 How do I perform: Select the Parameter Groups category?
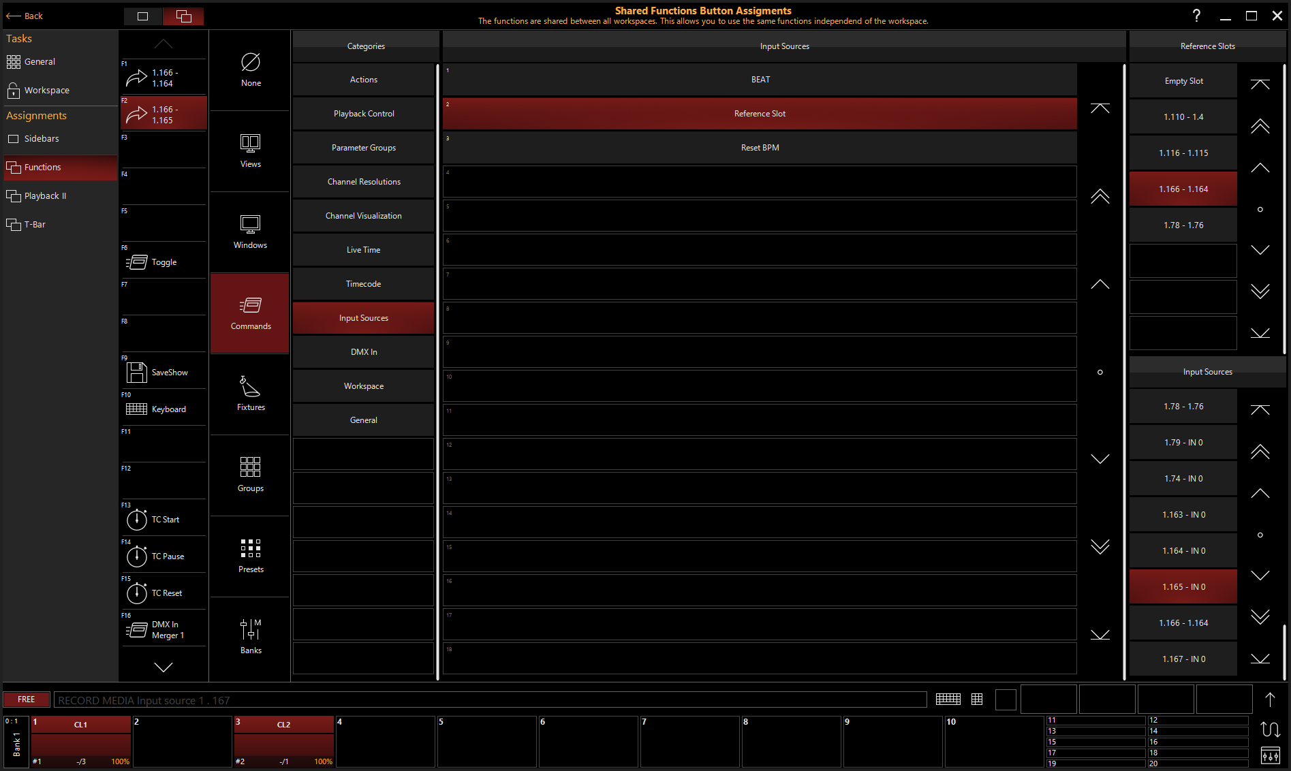pos(363,148)
